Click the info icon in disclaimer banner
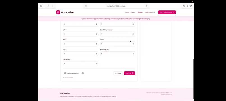 coord(83,19)
